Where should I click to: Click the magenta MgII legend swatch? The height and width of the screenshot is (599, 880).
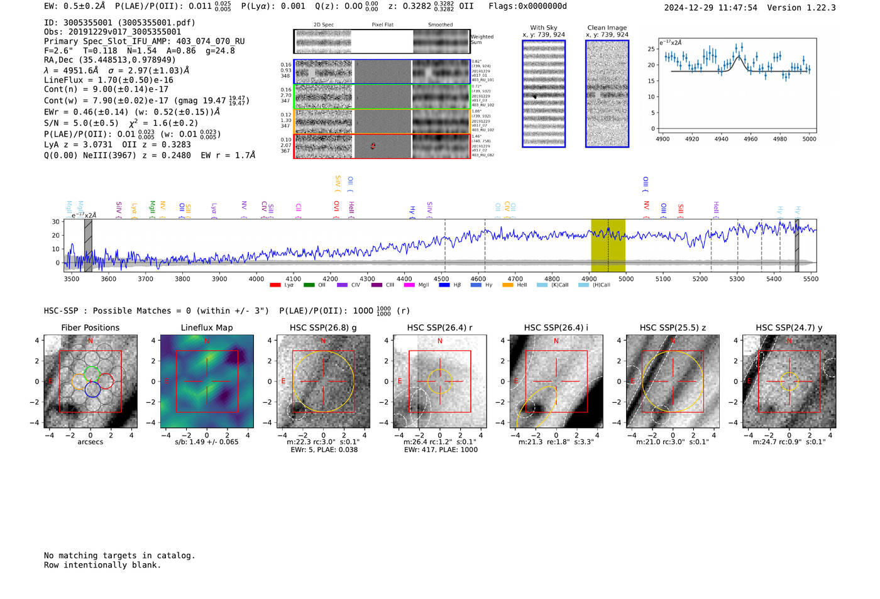pyautogui.click(x=409, y=285)
